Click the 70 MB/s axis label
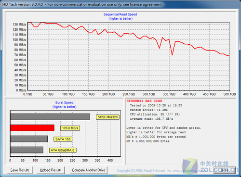Image resolution: width=241 pixels, height=177 pixels. (20, 55)
